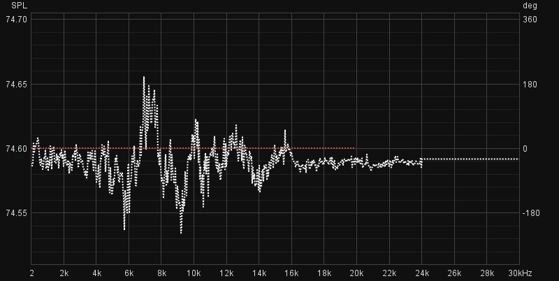The height and width of the screenshot is (281, 559).
Task: Click the 2k frequency axis label
Action: pos(64,273)
